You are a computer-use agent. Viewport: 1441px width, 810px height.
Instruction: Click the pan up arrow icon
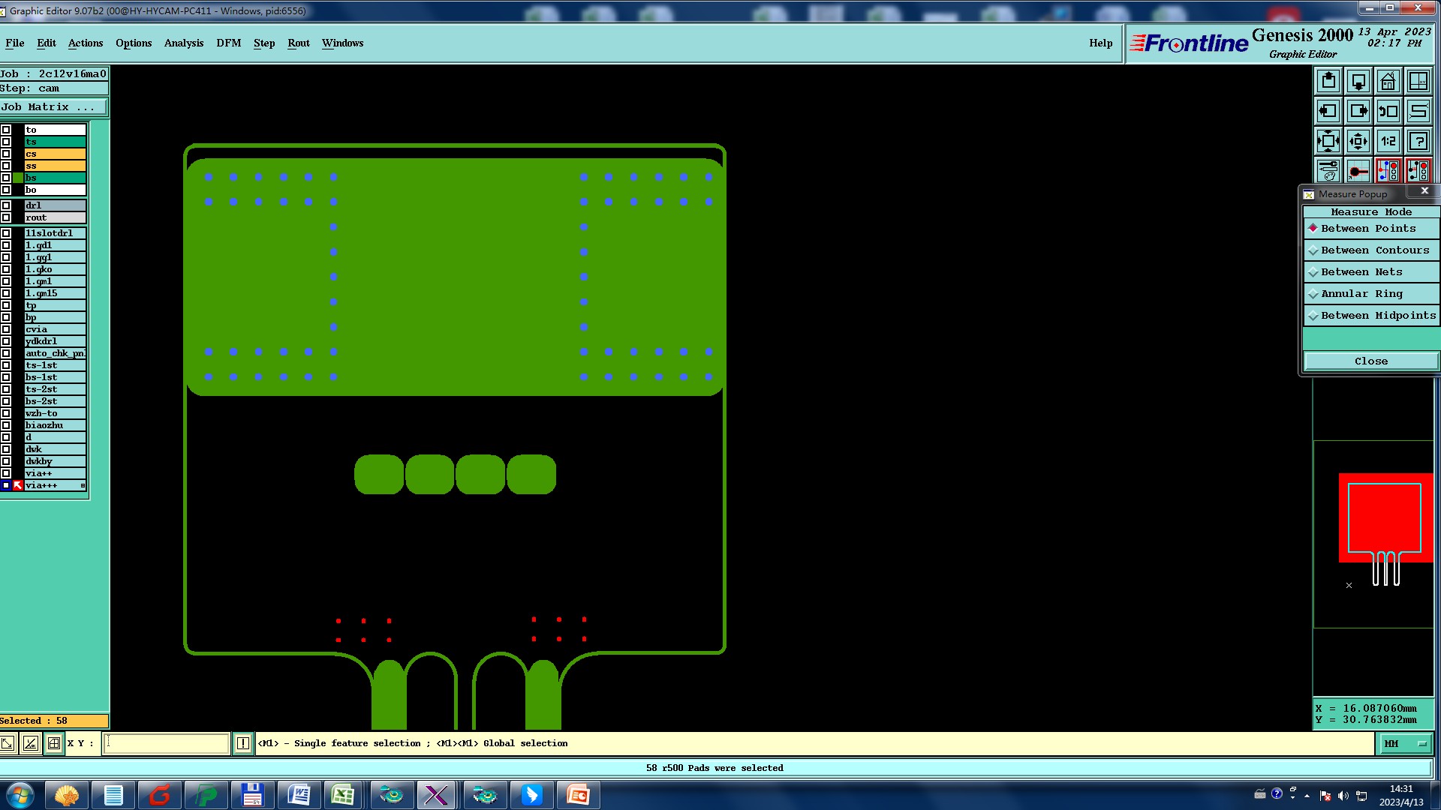(1328, 81)
